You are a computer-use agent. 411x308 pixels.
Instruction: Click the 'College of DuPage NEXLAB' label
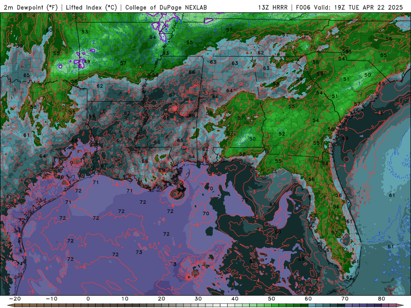166,7
